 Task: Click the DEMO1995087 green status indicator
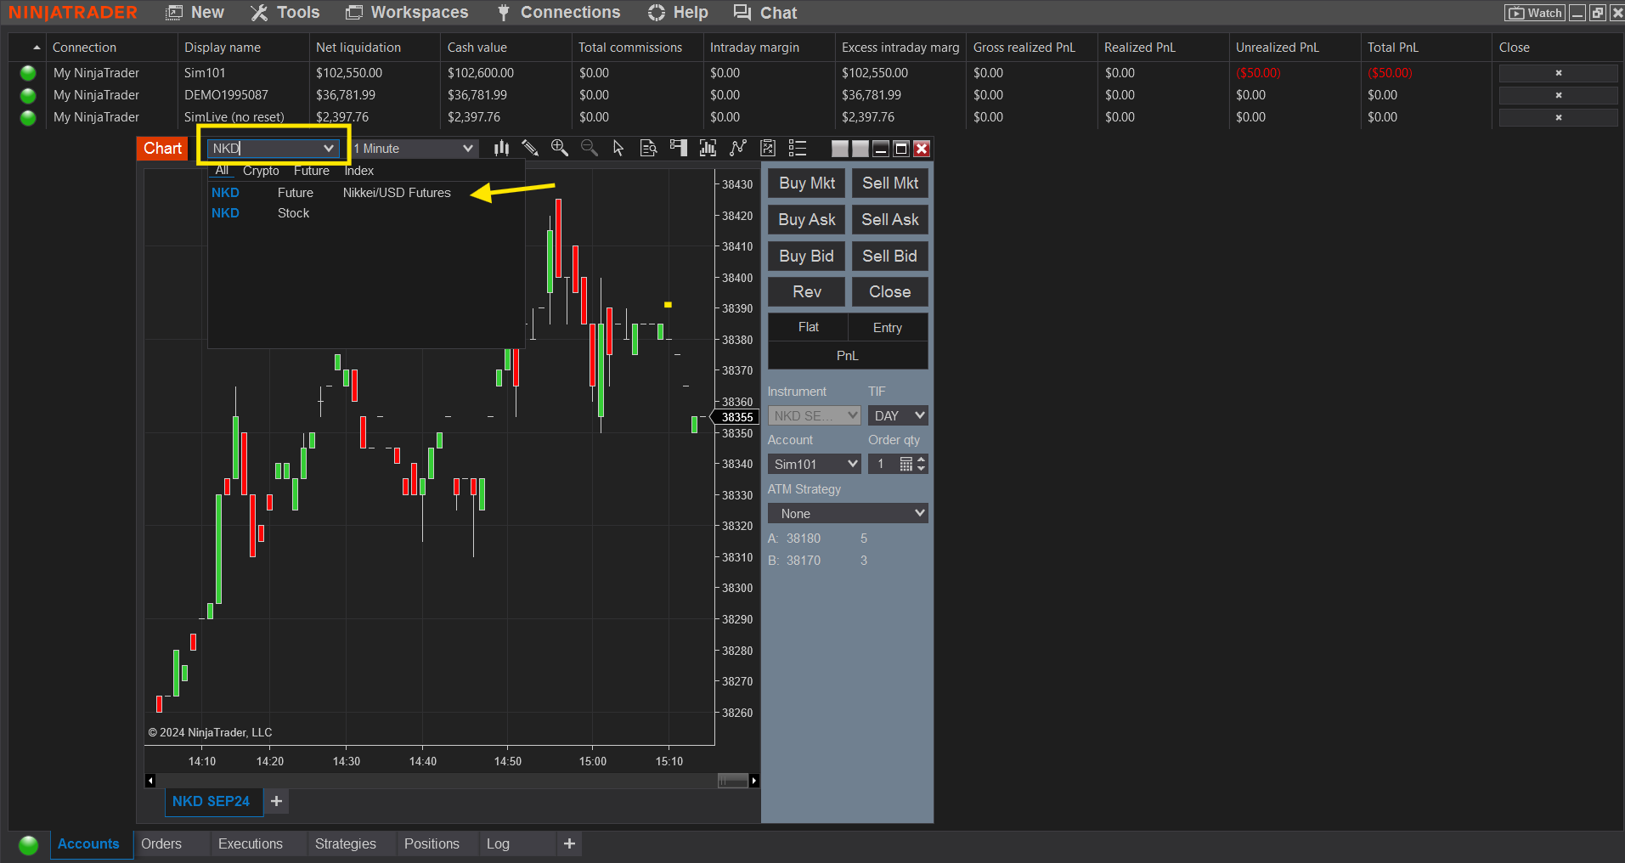tap(28, 95)
